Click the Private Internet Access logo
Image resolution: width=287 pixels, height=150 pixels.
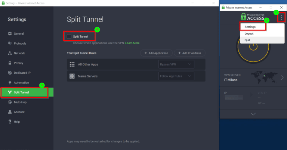253,17
